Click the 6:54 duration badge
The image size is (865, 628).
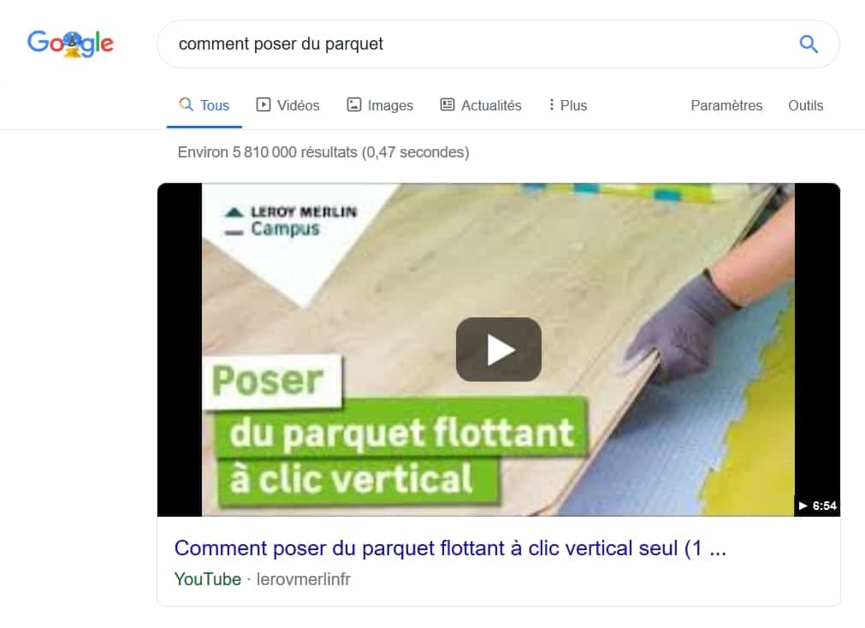817,506
